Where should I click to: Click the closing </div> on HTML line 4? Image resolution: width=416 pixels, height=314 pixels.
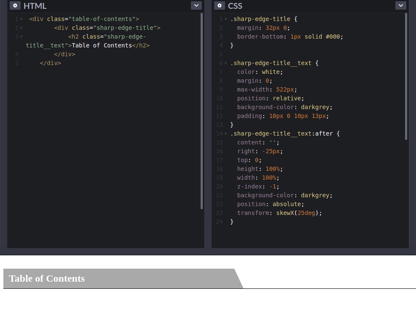coord(64,54)
